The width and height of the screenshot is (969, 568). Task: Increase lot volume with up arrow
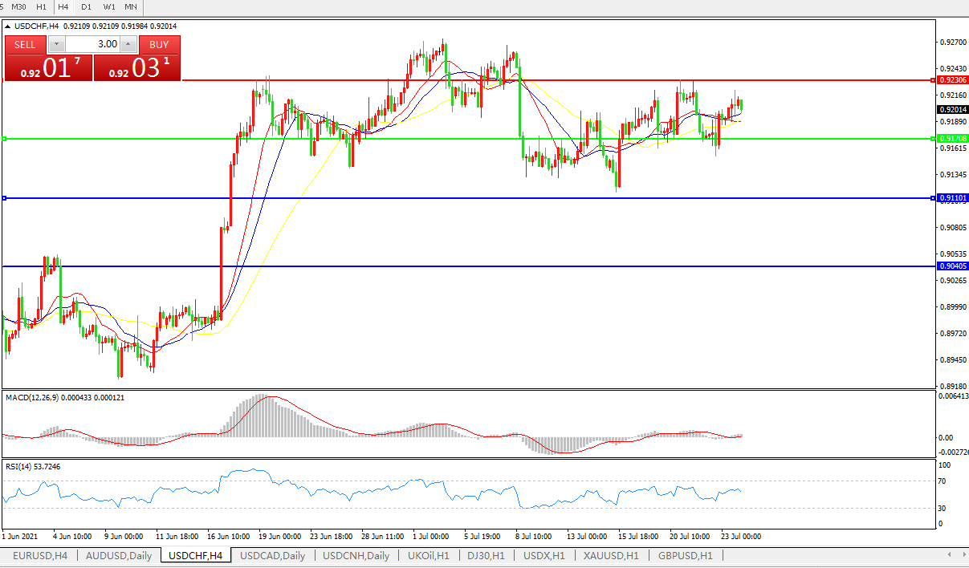pos(128,45)
